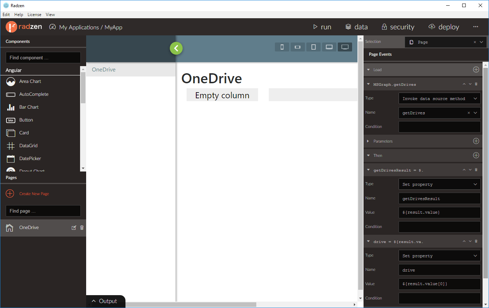Edit the ${result.value} value field
Image resolution: width=489 pixels, height=308 pixels.
[440, 213]
